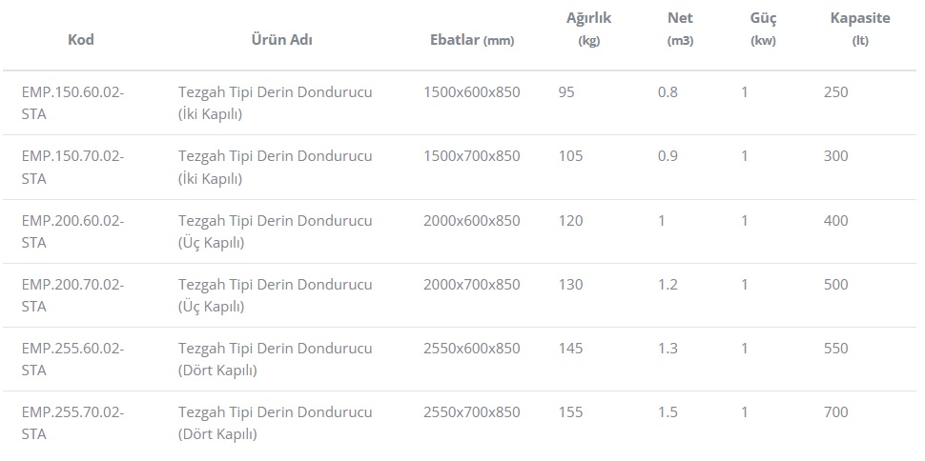Click the Ağırlık (kg) column header

[x=588, y=29]
